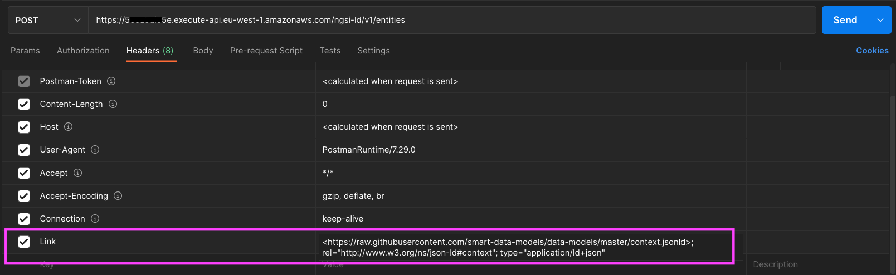
Task: Click info icon beside Content-Length header
Action: [113, 104]
